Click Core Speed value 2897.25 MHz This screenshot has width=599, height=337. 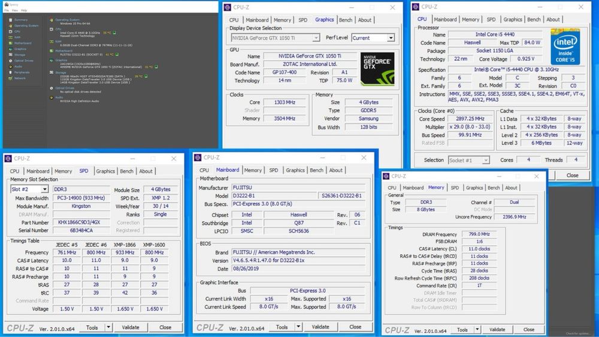(470, 119)
